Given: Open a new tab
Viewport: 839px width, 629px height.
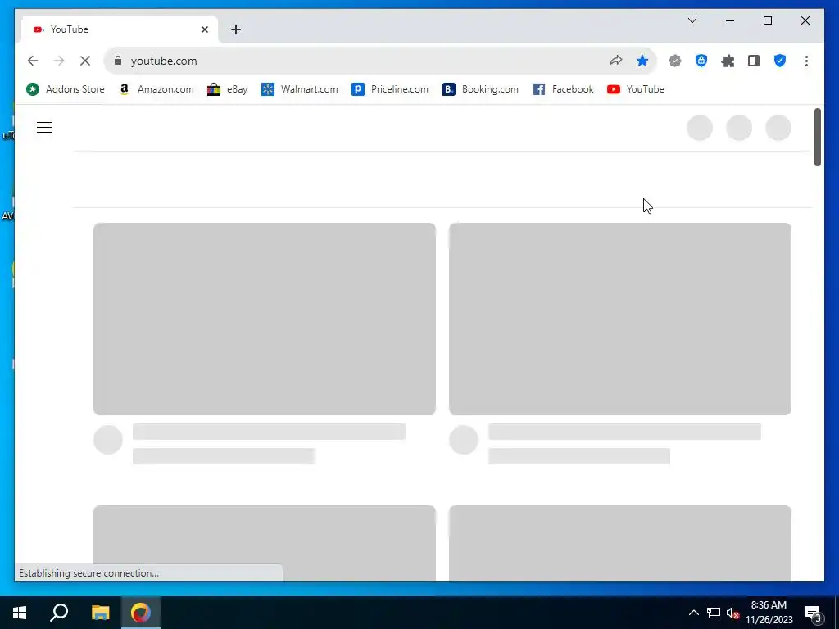Looking at the screenshot, I should [x=236, y=29].
